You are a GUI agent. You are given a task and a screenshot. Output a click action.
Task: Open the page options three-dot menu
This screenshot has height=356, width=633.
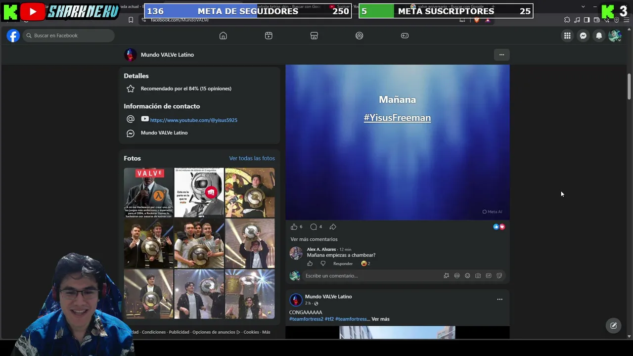pos(501,55)
